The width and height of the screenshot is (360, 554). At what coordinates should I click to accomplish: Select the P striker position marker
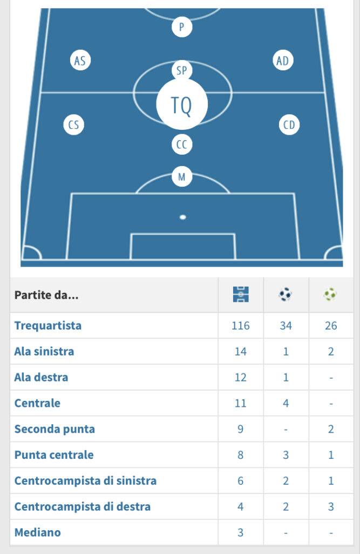click(182, 27)
